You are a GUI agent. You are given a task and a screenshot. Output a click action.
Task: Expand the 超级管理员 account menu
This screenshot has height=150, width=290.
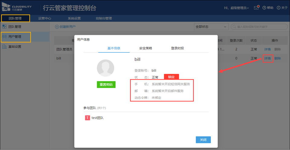(237, 8)
